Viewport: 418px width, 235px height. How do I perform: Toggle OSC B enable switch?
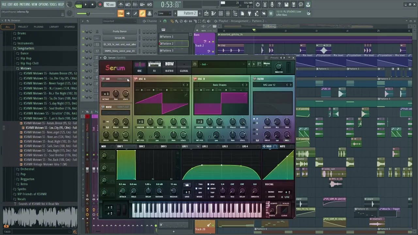click(195, 79)
